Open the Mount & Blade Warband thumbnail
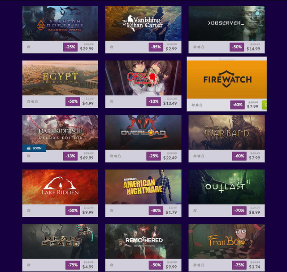The width and height of the screenshot is (287, 272). click(x=226, y=132)
